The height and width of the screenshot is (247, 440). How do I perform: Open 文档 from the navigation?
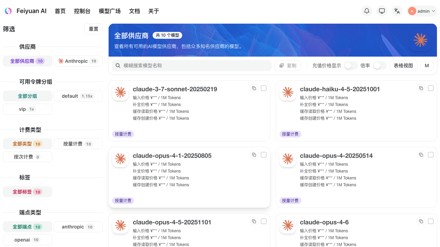[x=134, y=11]
